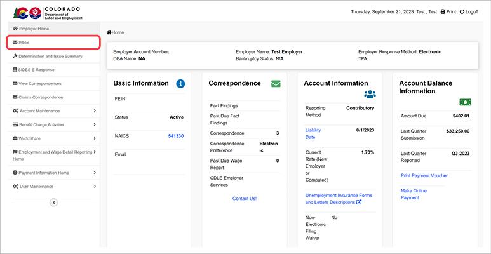The height and width of the screenshot is (254, 491).
Task: Expand the User Maintenance submenu
Action: tap(95, 186)
